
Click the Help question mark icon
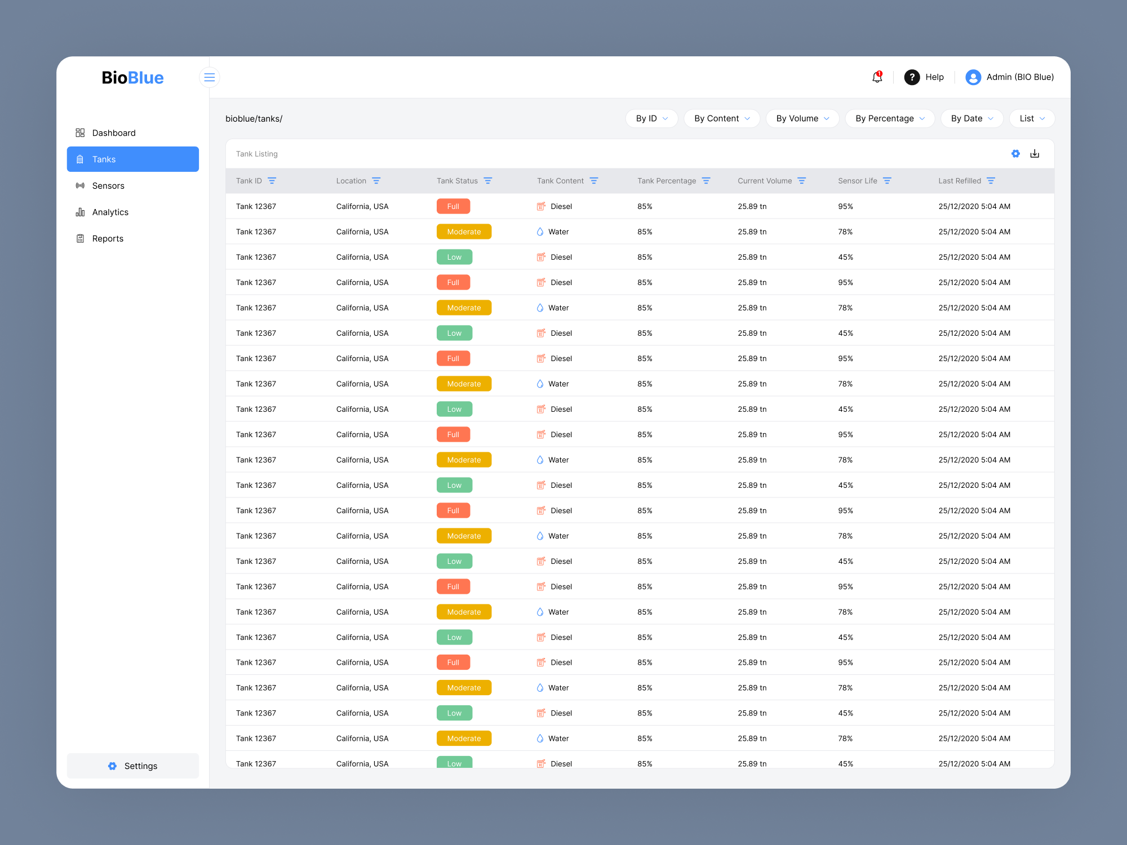click(x=912, y=77)
